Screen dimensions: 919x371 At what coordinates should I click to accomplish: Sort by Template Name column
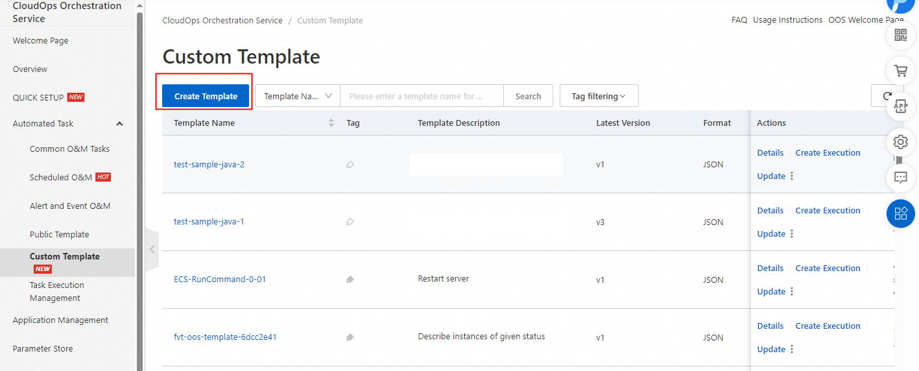331,123
